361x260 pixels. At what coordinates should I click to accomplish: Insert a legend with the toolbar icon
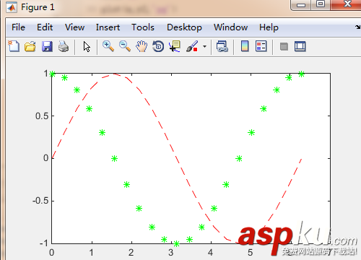[x=261, y=46]
